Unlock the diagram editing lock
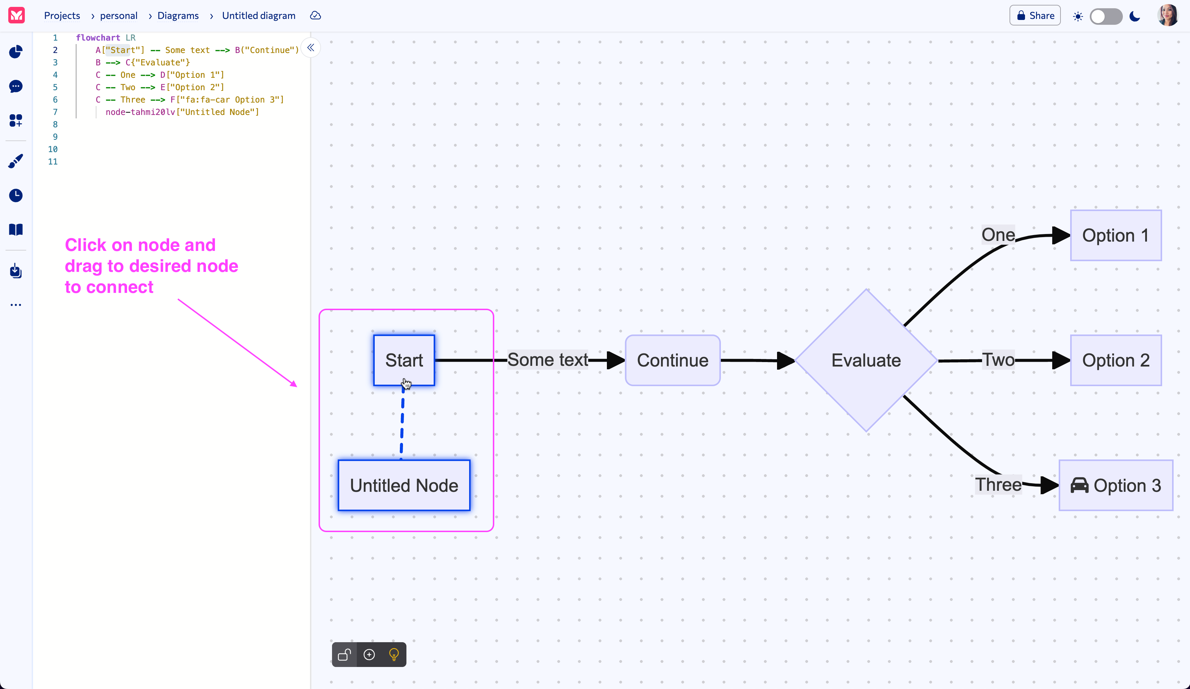This screenshot has height=689, width=1190. pos(344,655)
